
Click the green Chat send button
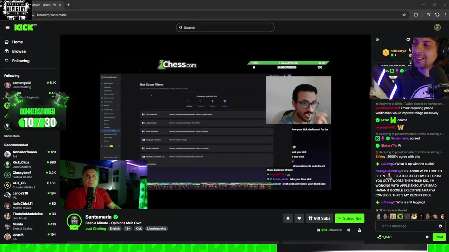(439, 237)
